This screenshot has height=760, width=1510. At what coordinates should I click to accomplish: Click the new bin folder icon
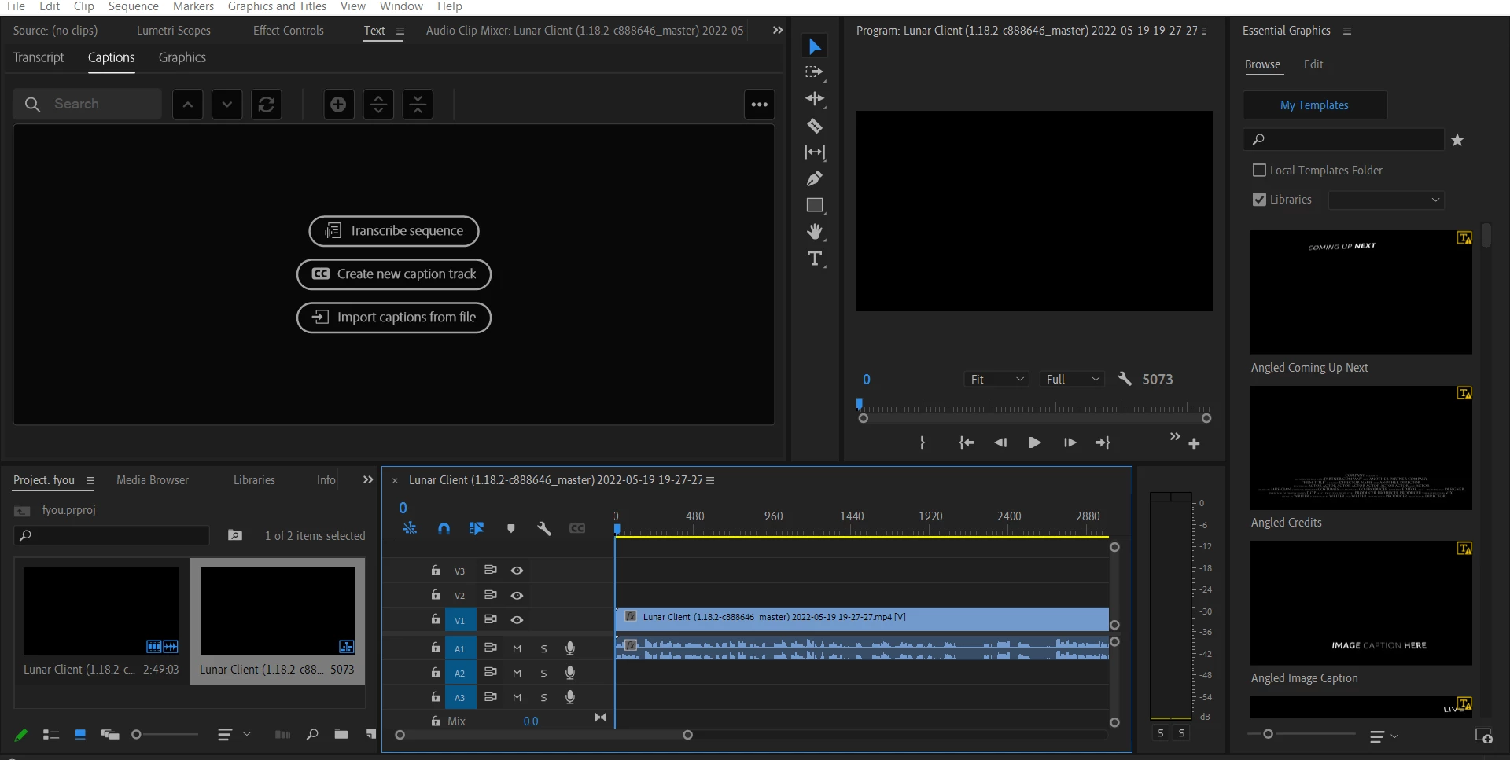click(x=341, y=734)
